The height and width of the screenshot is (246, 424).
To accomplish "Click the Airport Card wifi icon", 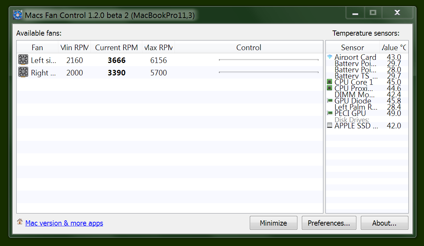I will [330, 57].
